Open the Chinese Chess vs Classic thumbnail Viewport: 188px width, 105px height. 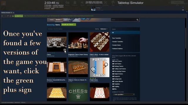(78, 67)
